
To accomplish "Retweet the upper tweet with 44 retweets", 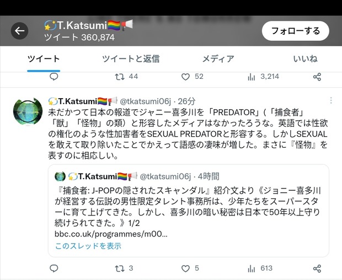I will pos(126,77).
